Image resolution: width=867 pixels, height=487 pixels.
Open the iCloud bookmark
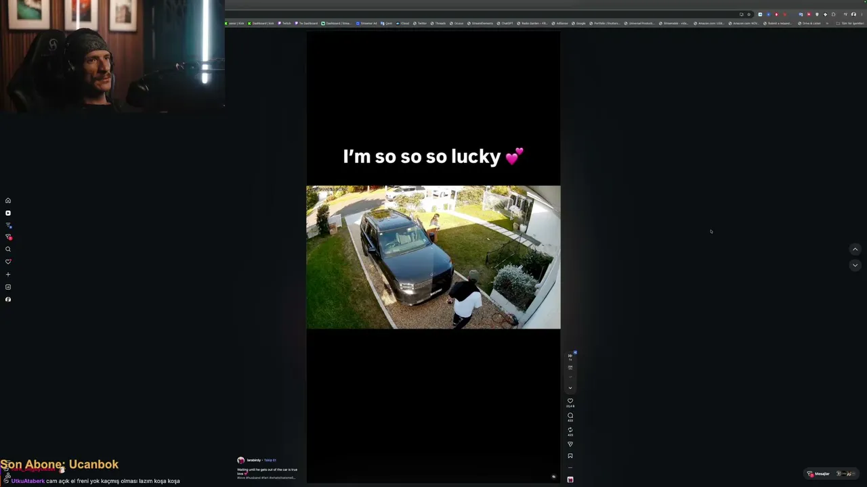tap(404, 23)
